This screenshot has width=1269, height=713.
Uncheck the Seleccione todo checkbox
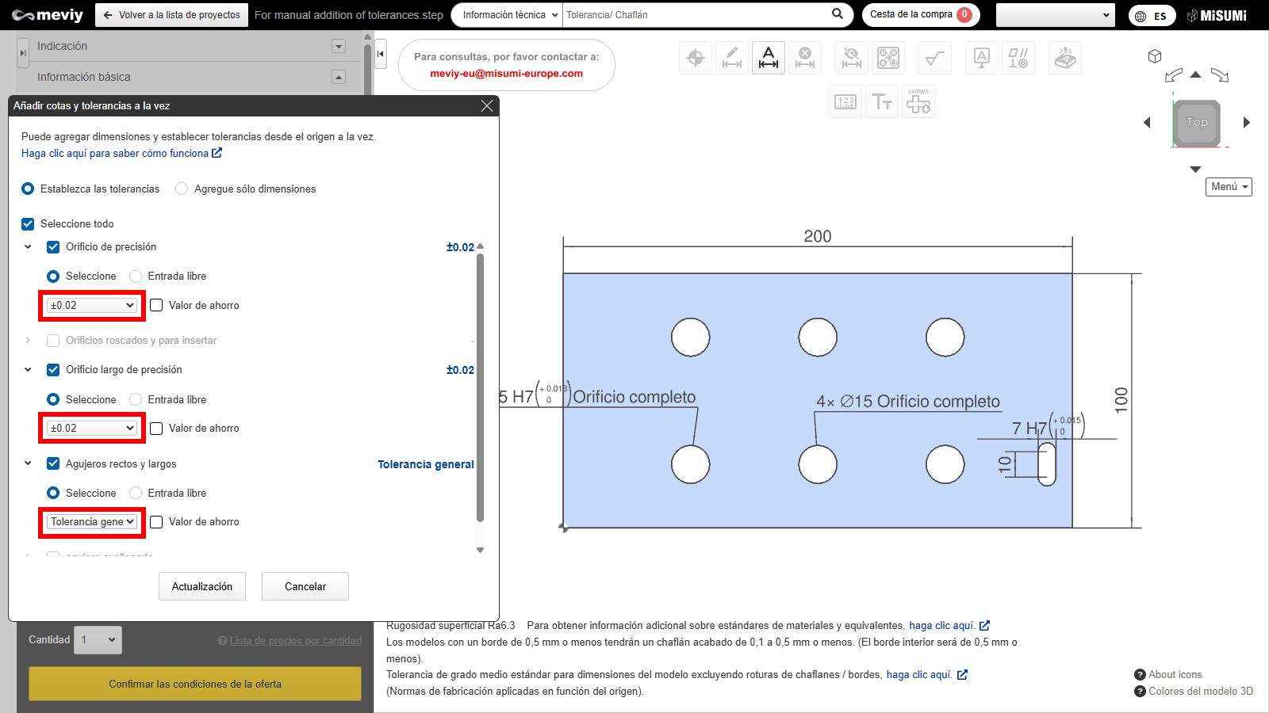28,224
